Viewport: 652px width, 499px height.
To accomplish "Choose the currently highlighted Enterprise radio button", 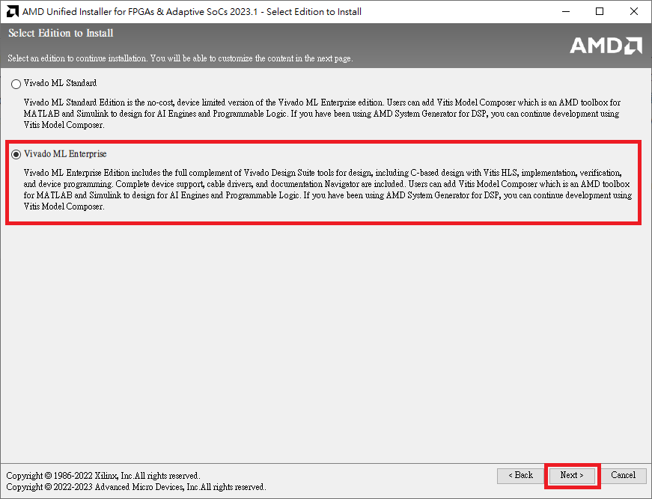I will click(16, 154).
